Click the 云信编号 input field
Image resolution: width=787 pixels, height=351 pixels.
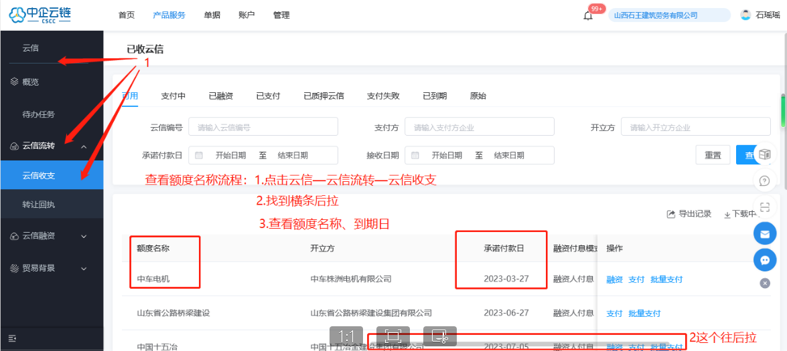pyautogui.click(x=263, y=128)
